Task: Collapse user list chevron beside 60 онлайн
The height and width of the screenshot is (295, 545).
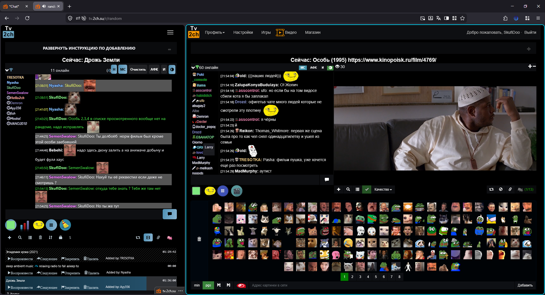Action: coord(193,68)
